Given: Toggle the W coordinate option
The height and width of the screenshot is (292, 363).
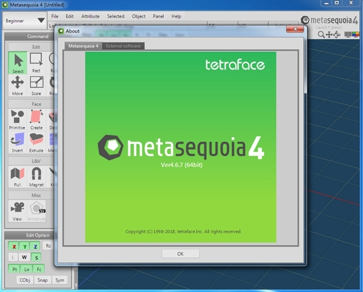Looking at the screenshot, I should click(24, 258).
